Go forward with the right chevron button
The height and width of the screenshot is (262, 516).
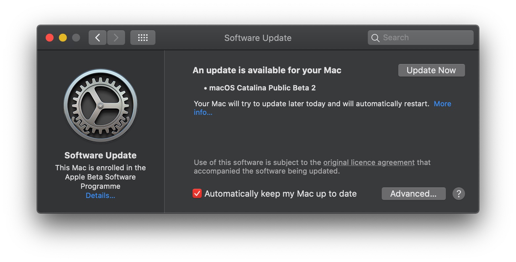tap(116, 38)
